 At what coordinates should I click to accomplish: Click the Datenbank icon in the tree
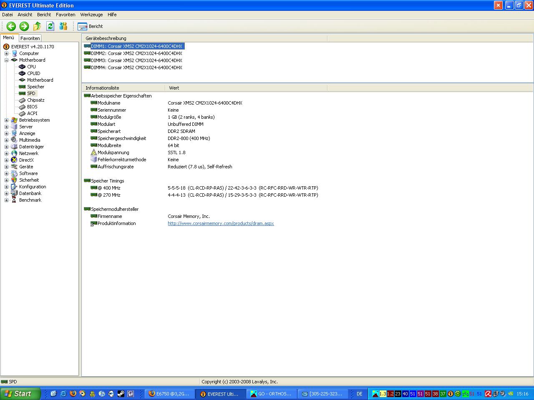click(14, 193)
